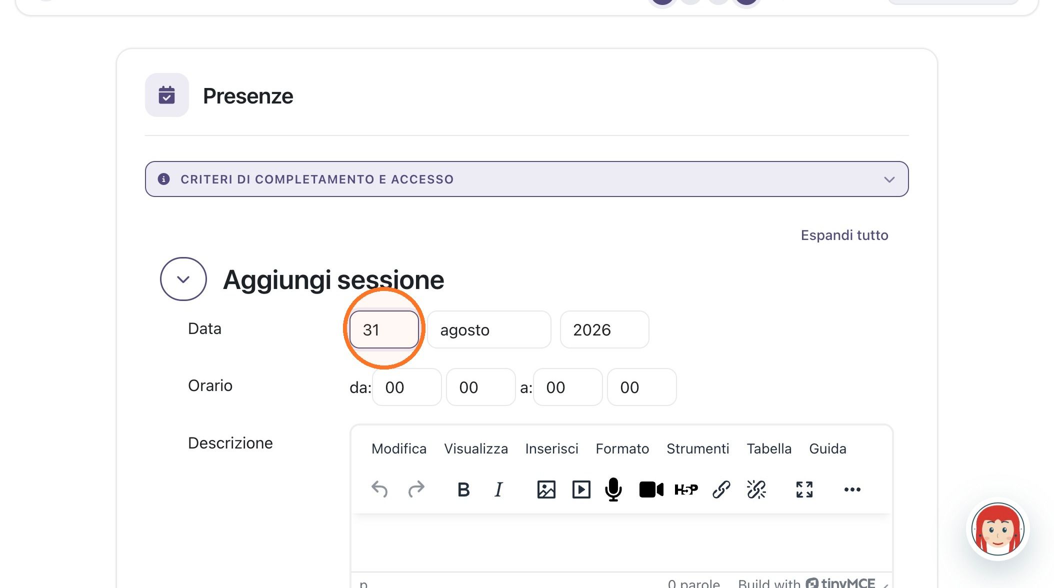Open the Formato editor menu

pyautogui.click(x=622, y=448)
